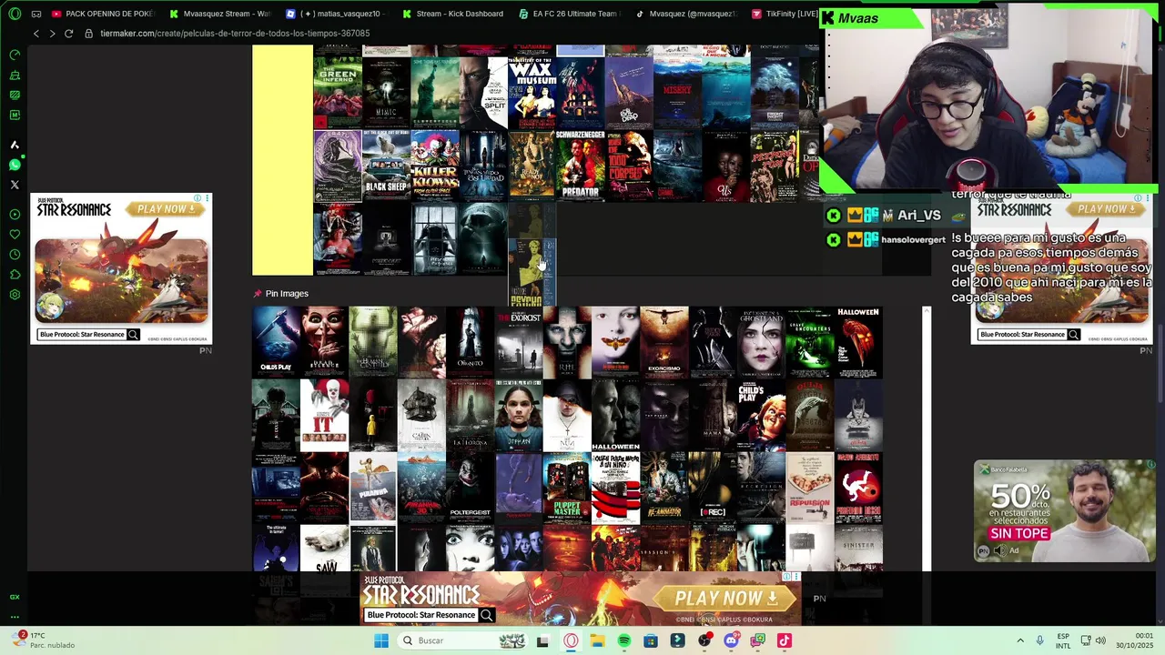
Task: Open the Windows Start menu
Action: coord(381,640)
